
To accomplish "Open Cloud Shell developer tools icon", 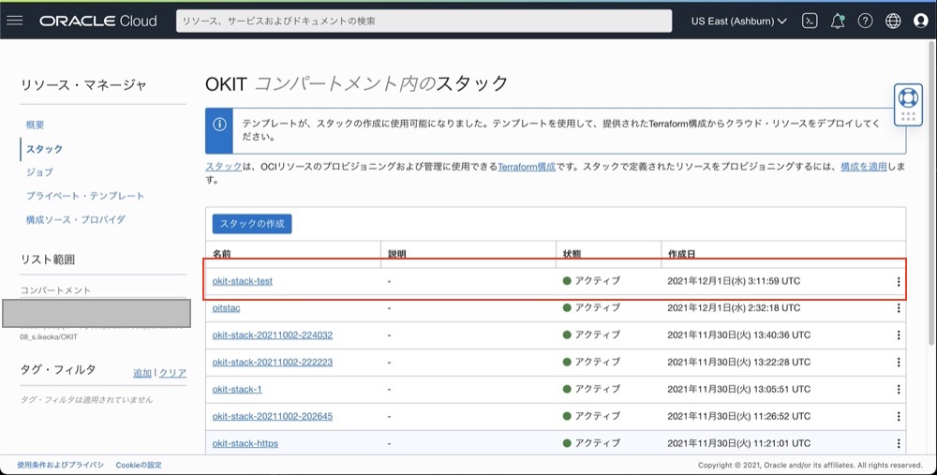I will [x=810, y=21].
